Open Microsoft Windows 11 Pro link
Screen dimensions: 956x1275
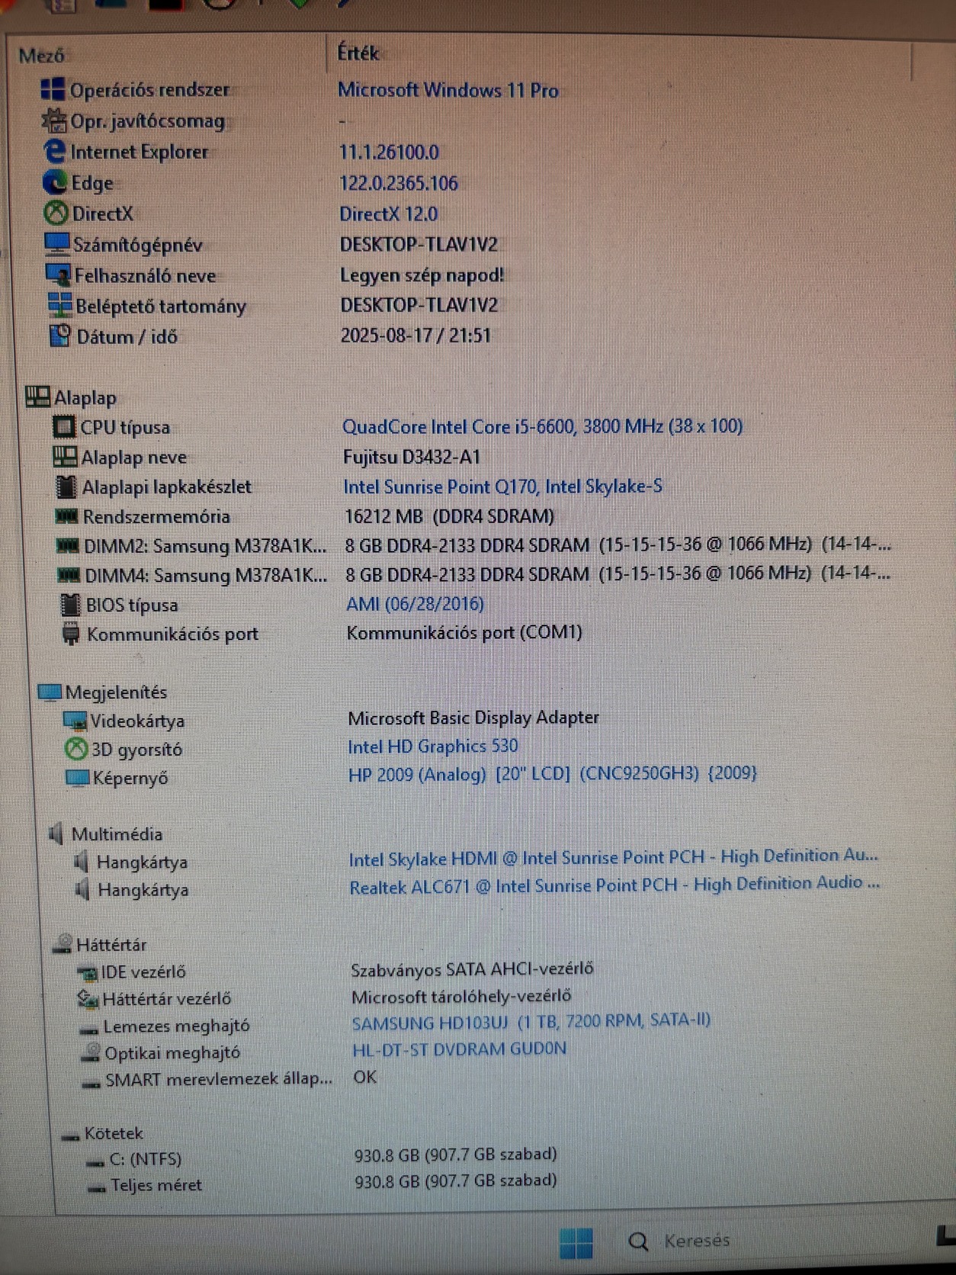pyautogui.click(x=448, y=90)
